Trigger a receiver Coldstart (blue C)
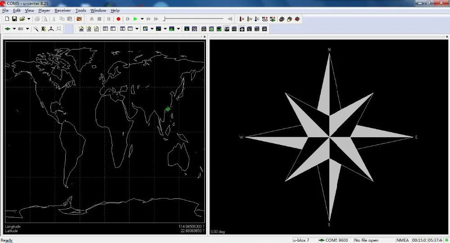The height and width of the screenshot is (243, 450). (x=257, y=19)
